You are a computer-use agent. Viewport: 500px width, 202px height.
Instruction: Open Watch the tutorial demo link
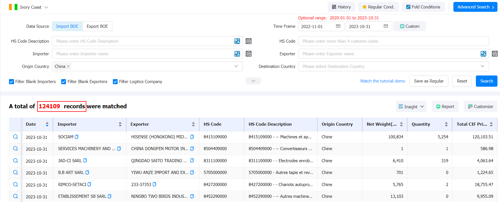pyautogui.click(x=383, y=81)
